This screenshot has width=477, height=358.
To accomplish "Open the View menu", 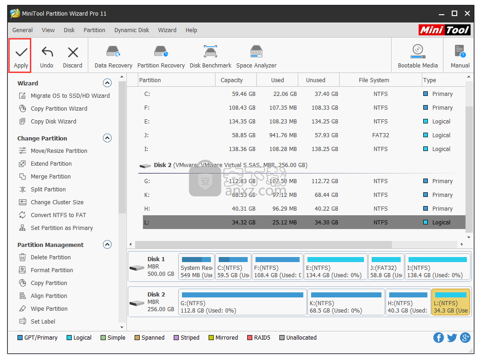I will point(48,30).
